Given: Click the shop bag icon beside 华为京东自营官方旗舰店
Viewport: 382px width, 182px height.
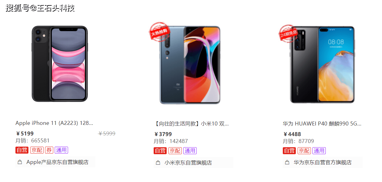Looking at the screenshot, I should click(x=287, y=162).
